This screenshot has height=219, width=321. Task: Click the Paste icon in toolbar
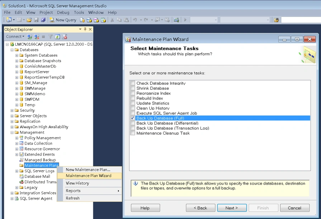pyautogui.click(x=126, y=20)
